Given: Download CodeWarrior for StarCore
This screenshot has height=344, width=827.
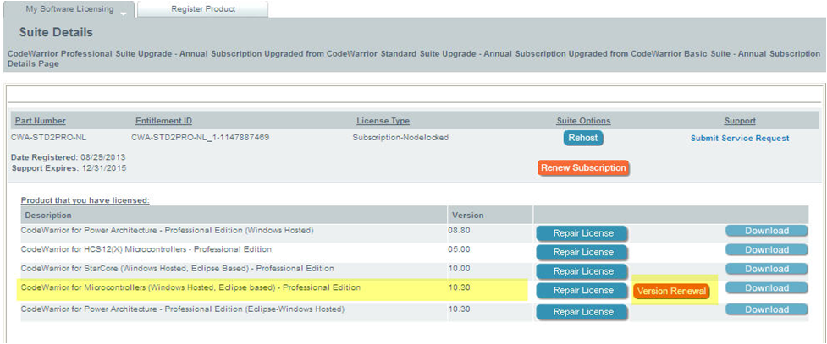Looking at the screenshot, I should pos(766,269).
